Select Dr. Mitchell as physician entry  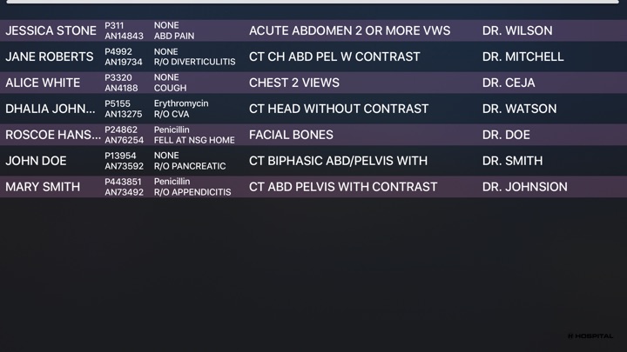coord(523,56)
